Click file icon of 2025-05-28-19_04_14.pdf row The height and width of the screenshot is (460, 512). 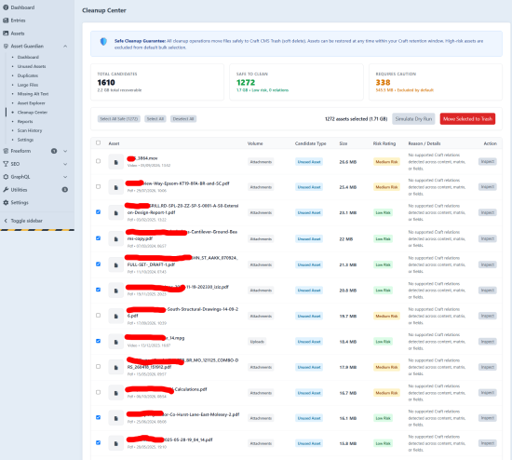(116, 443)
